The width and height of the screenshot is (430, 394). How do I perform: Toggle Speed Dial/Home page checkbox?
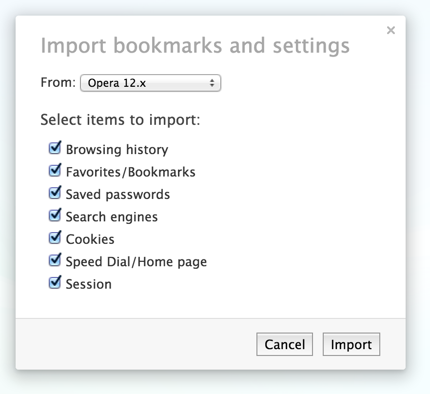[x=55, y=260]
